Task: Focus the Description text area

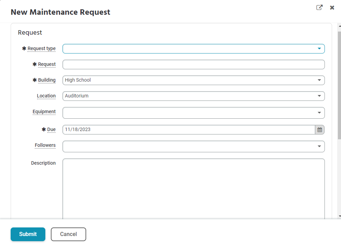Action: coord(193,189)
